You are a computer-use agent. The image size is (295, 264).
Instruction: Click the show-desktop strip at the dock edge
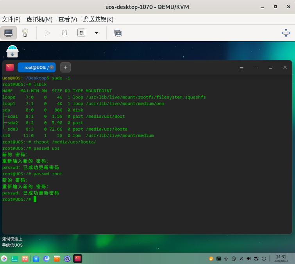293,259
